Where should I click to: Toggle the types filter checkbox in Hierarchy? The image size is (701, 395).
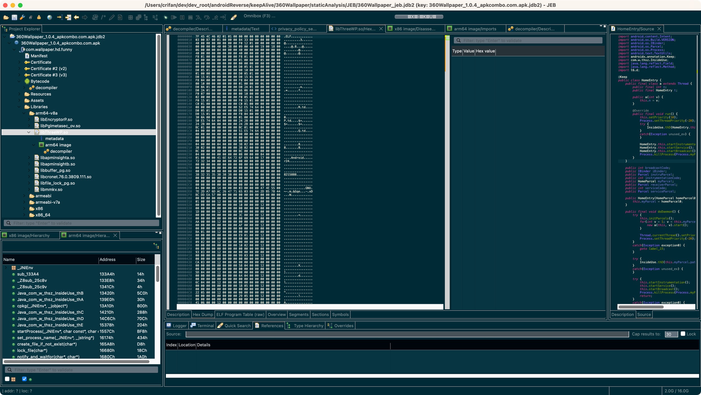[7, 379]
